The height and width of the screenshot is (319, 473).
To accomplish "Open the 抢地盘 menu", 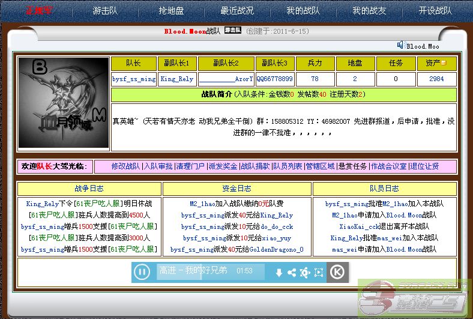I will [172, 11].
